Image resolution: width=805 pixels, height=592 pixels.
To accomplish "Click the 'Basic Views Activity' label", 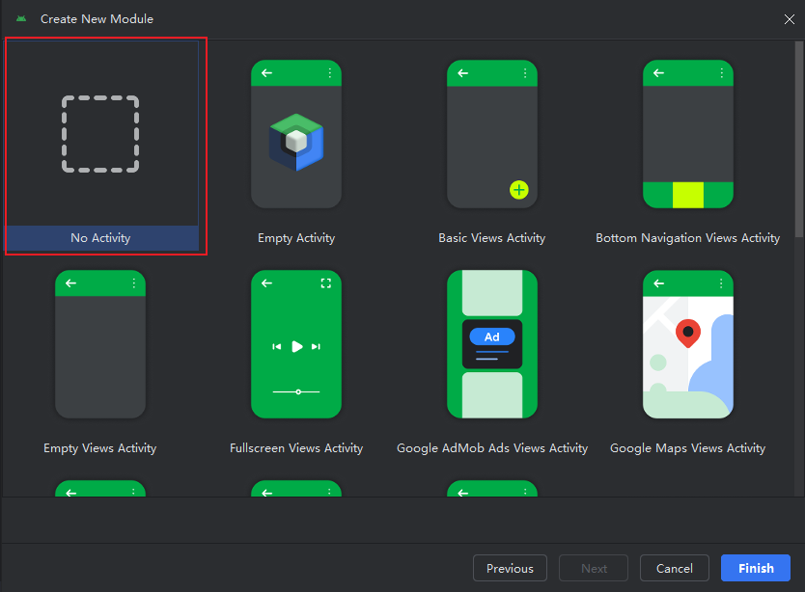I will click(492, 238).
